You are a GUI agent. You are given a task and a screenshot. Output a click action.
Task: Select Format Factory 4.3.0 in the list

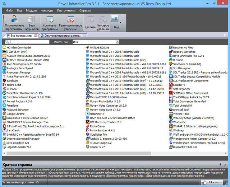(x=17, y=101)
